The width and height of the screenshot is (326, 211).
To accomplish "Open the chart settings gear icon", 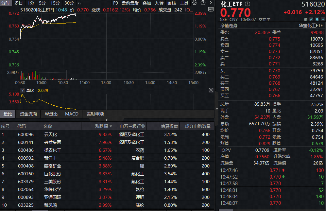I will pos(195,3).
